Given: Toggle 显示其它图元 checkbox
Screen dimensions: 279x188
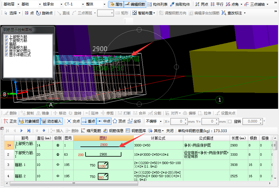Looking at the screenshot, I should pos(6,51).
